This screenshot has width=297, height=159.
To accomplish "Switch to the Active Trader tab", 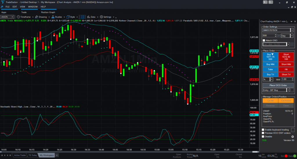I will pyautogui.click(x=20, y=156).
